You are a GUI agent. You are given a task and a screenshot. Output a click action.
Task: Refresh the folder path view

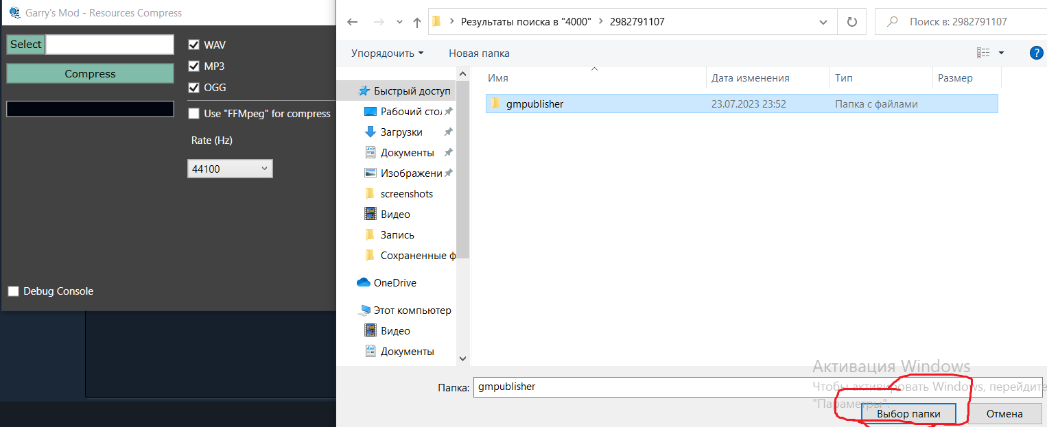point(851,22)
